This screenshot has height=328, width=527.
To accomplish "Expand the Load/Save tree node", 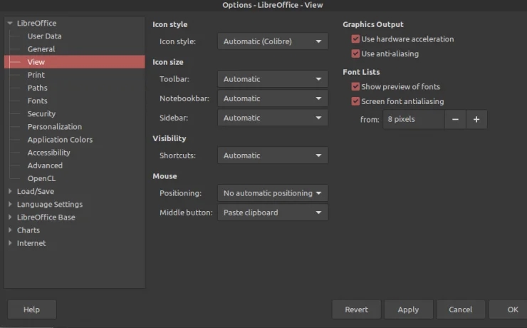I will click(x=10, y=191).
